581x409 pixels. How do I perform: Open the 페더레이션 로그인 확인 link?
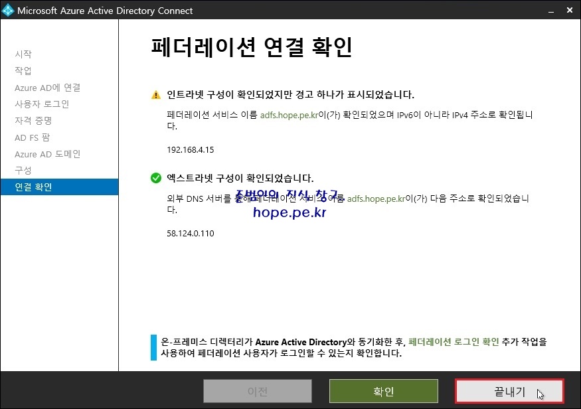point(454,341)
